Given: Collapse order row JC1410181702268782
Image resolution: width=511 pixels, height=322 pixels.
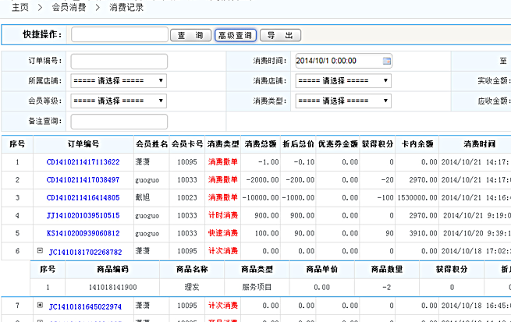Looking at the screenshot, I should 39,251.
